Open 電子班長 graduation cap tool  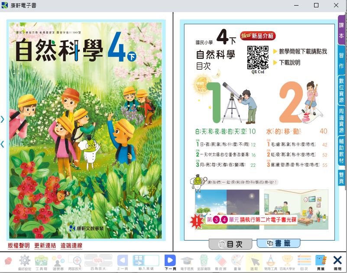tap(187, 263)
